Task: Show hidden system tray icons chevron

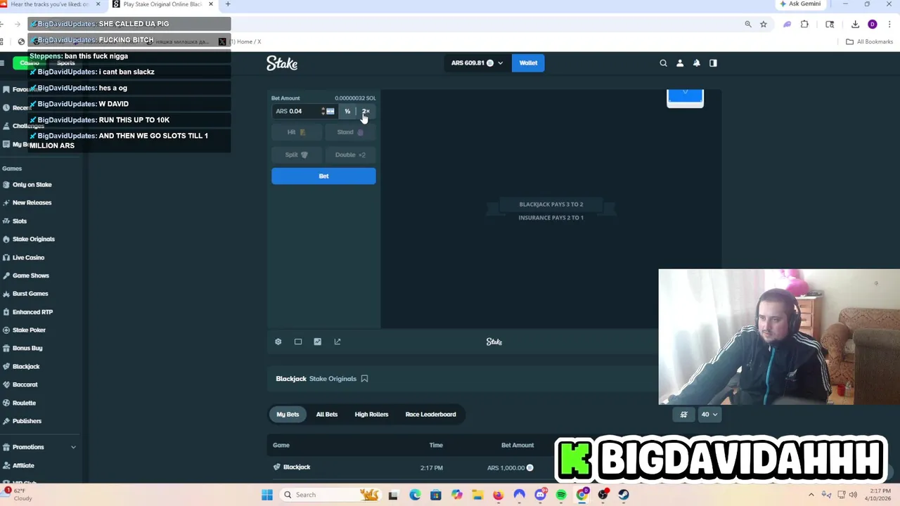Action: [x=811, y=495]
